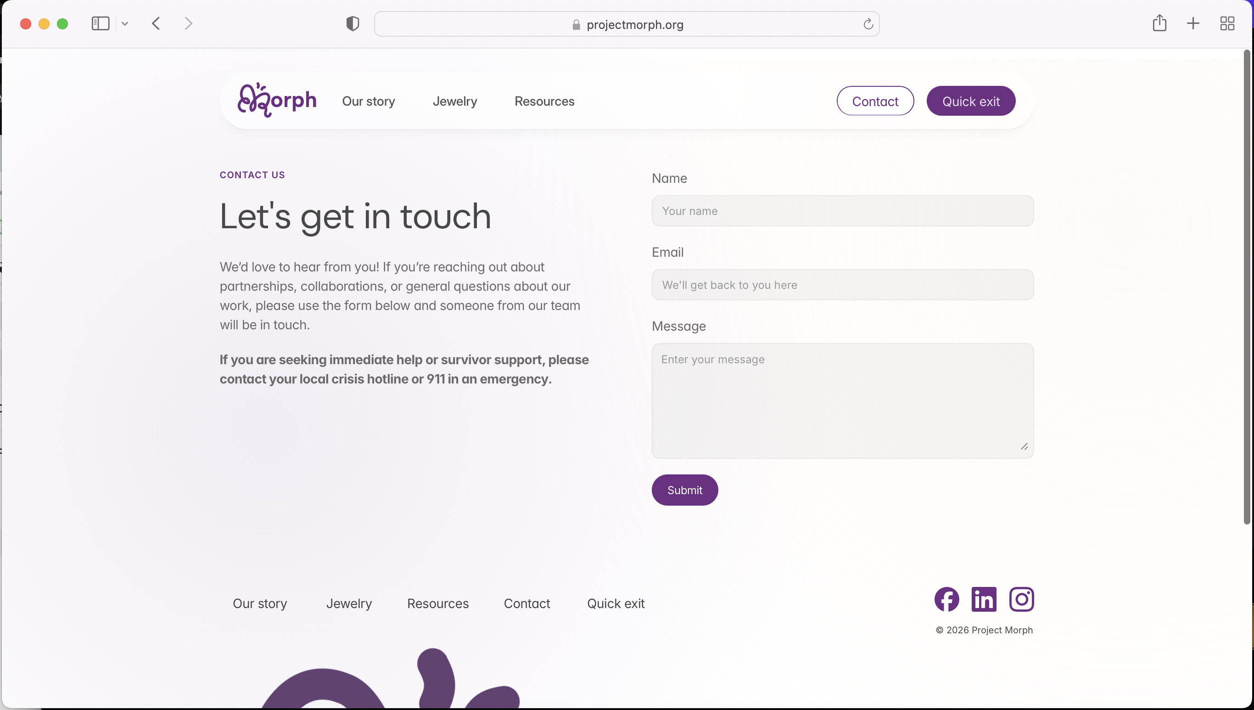Reload the projectmorph.org page
Viewport: 1254px width, 710px height.
pos(868,24)
